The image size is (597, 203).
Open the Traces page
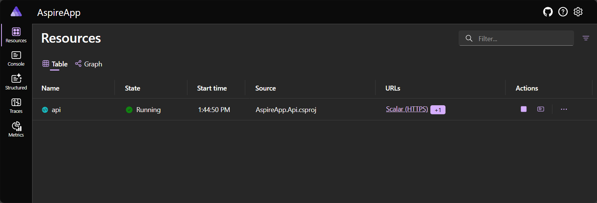(16, 106)
